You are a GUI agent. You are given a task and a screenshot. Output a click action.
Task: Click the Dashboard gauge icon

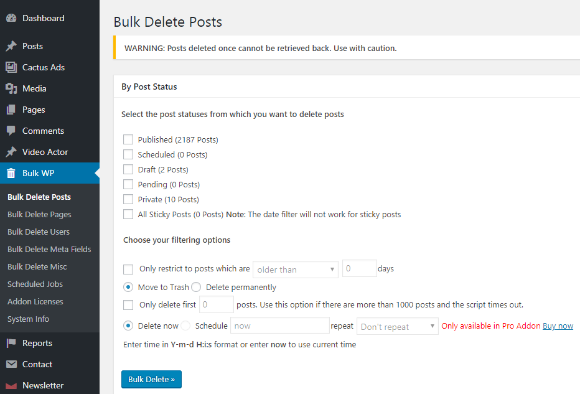point(11,18)
